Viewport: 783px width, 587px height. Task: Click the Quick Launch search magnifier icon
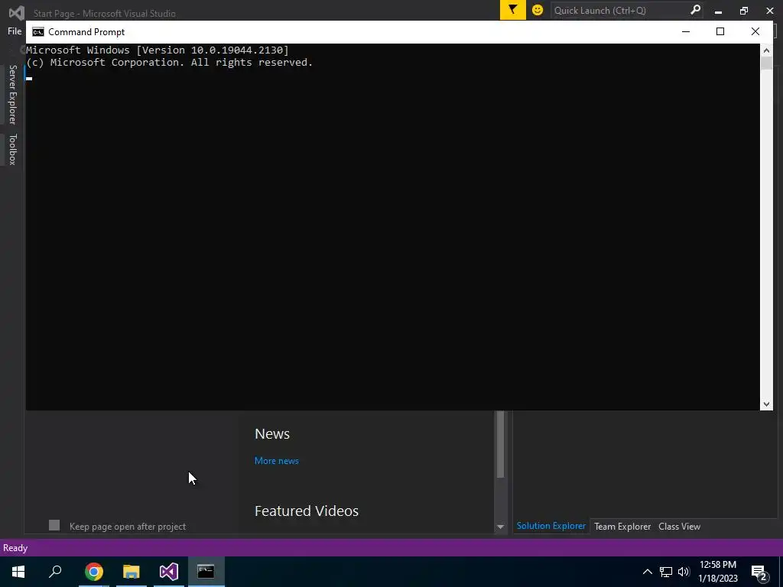(x=695, y=10)
